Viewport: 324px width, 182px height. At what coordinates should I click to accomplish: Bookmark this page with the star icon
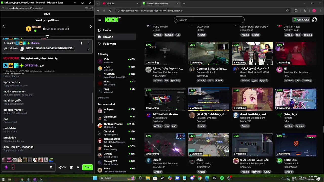287,11
